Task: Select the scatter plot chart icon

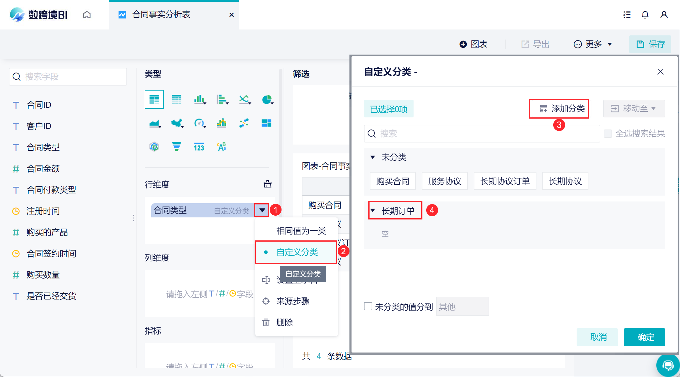Action: coord(244,123)
